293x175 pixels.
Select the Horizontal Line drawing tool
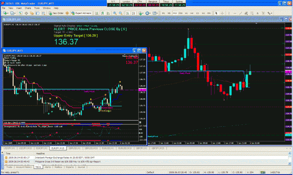(235, 13)
